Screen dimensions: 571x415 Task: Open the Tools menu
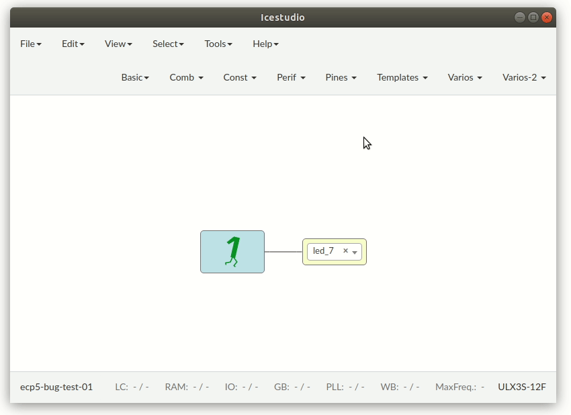218,44
